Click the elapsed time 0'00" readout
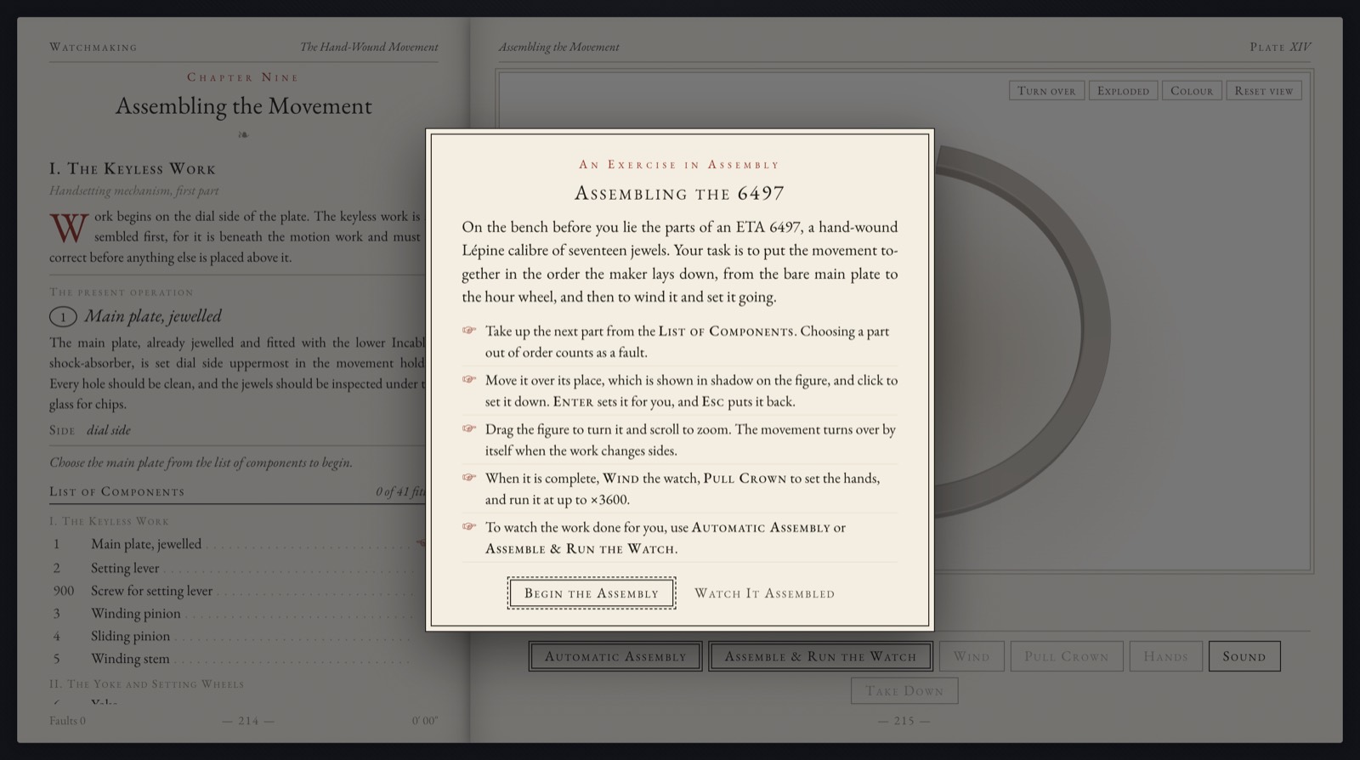Screen dimensions: 1360x760 [x=425, y=721]
